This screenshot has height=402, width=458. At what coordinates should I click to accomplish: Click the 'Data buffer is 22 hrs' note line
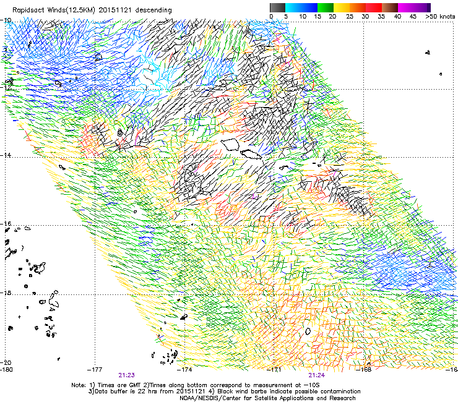point(224,391)
